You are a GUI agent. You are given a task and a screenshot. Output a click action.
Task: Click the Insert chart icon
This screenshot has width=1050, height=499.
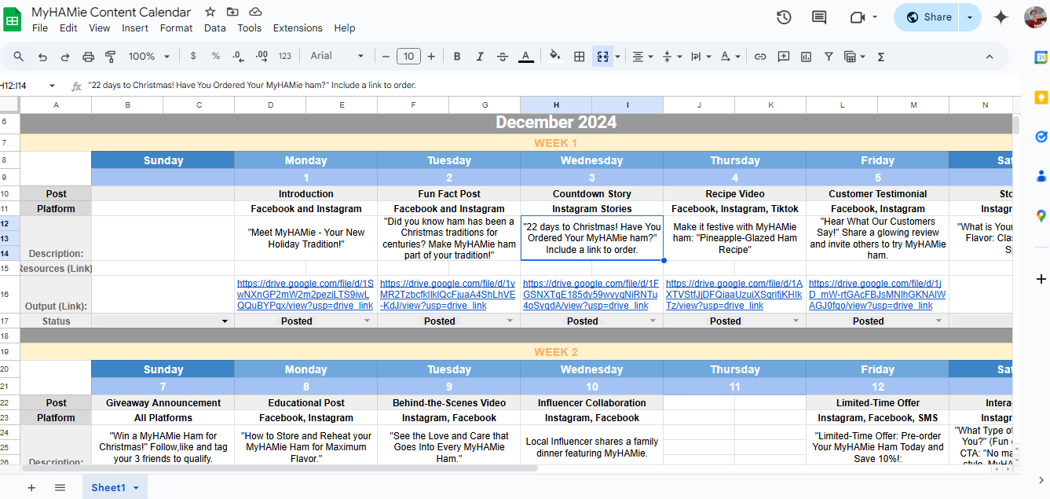[806, 57]
